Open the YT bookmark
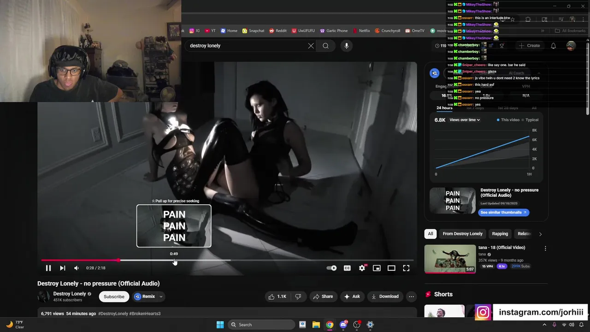Screen dimensions: 590x332 coord(210,31)
